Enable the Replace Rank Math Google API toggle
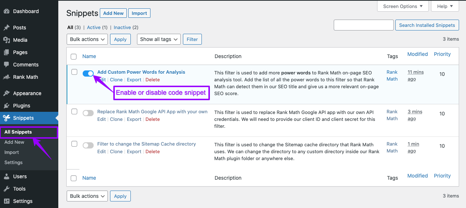The width and height of the screenshot is (466, 208). click(88, 113)
